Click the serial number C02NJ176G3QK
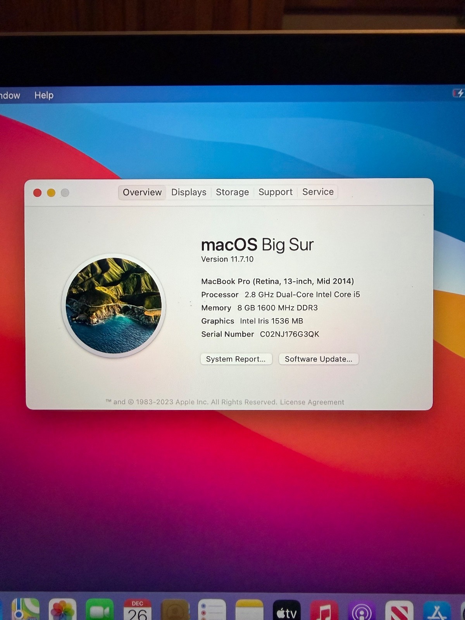The width and height of the screenshot is (465, 620). pyautogui.click(x=289, y=334)
